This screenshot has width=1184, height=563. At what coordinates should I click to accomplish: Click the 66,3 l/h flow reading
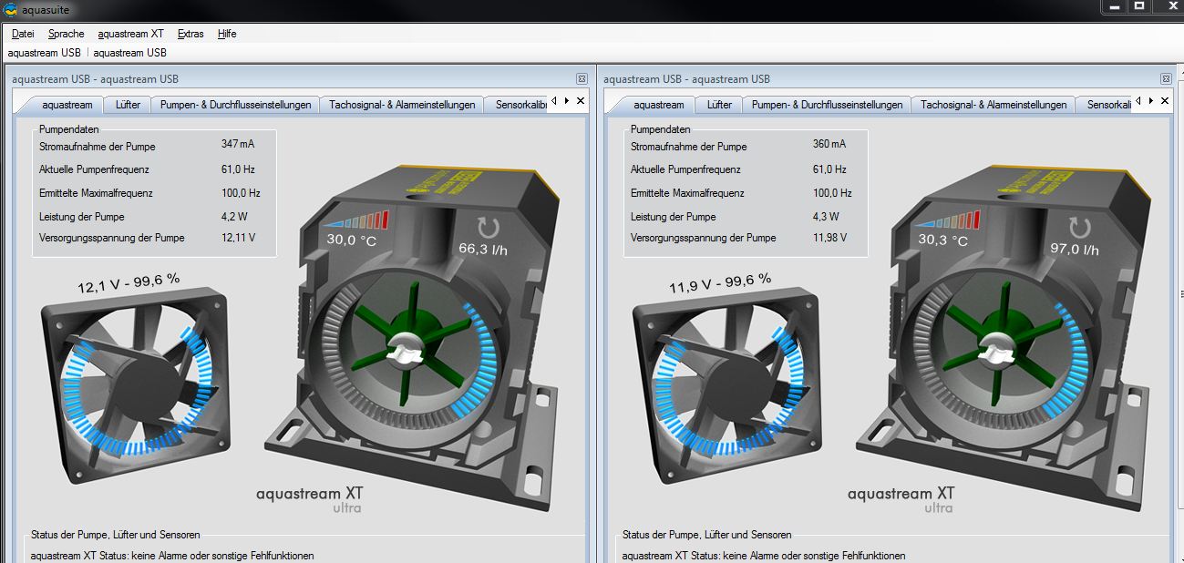pos(483,249)
